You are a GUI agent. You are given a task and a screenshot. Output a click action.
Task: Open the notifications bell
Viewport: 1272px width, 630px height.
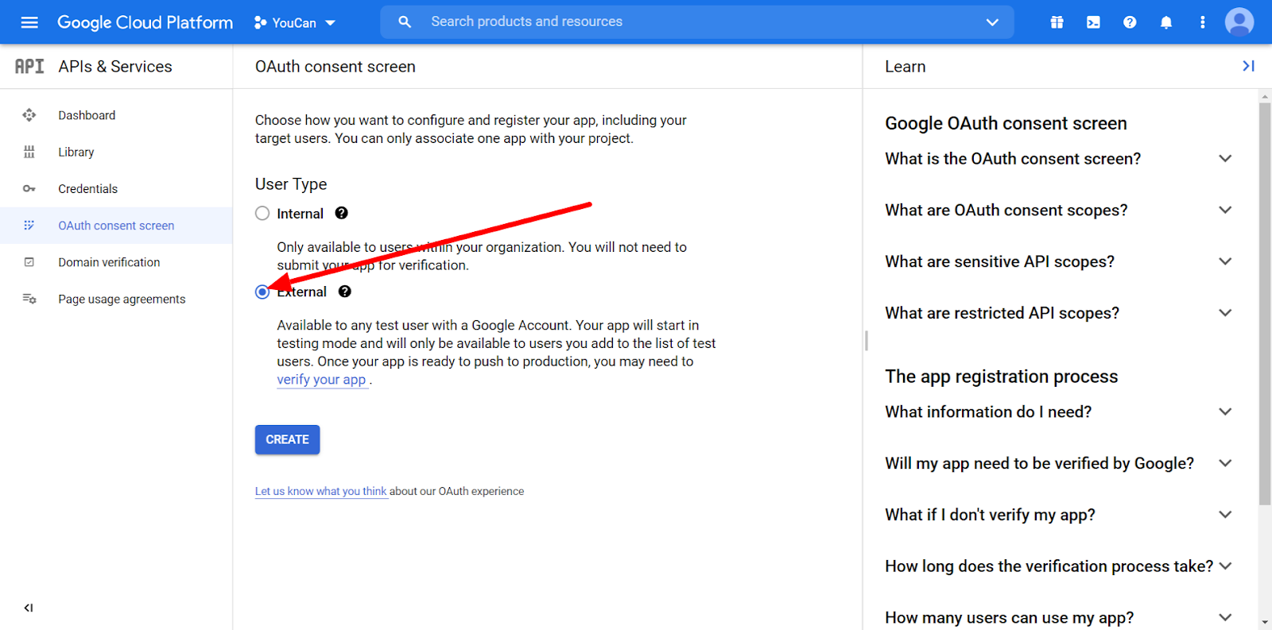pos(1166,22)
